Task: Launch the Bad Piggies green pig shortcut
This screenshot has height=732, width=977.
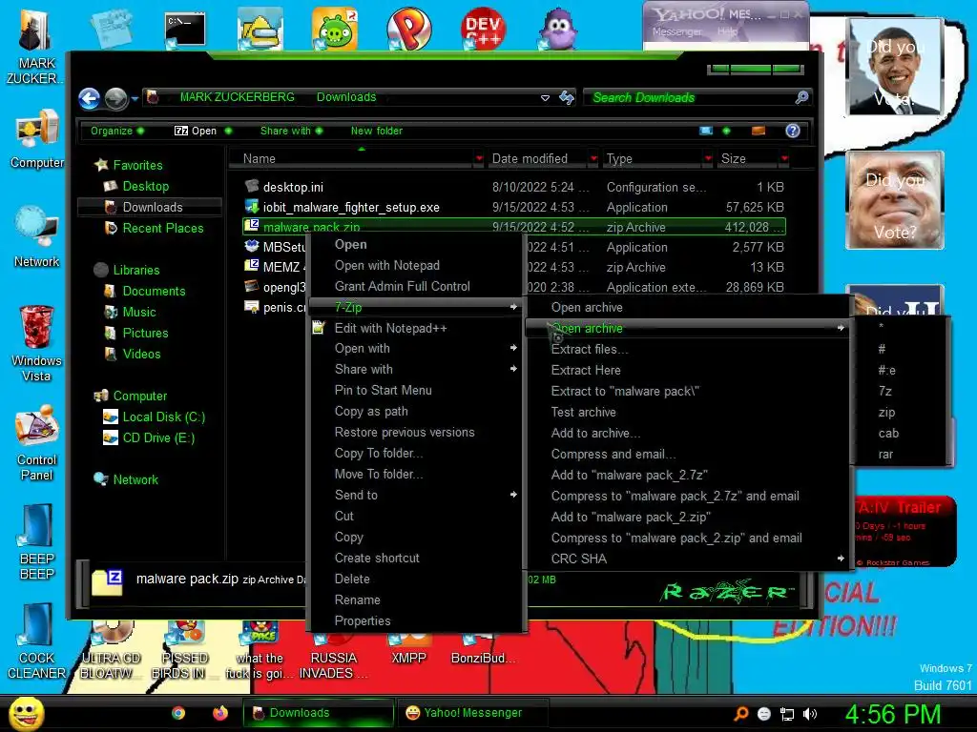Action: coord(335,29)
